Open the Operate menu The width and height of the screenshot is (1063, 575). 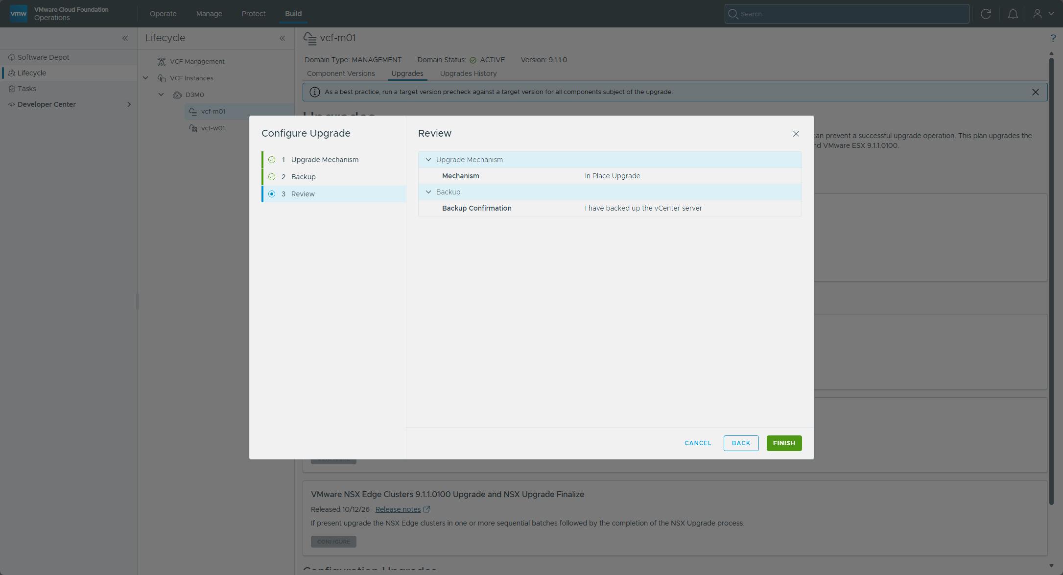(x=163, y=14)
